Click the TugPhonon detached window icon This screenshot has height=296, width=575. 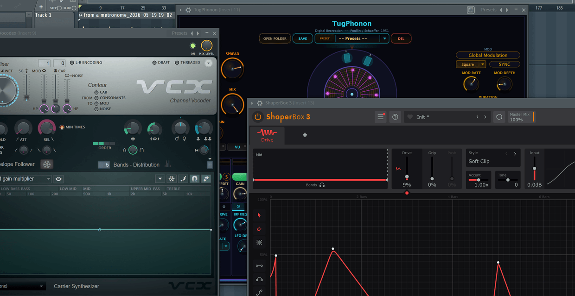(471, 10)
